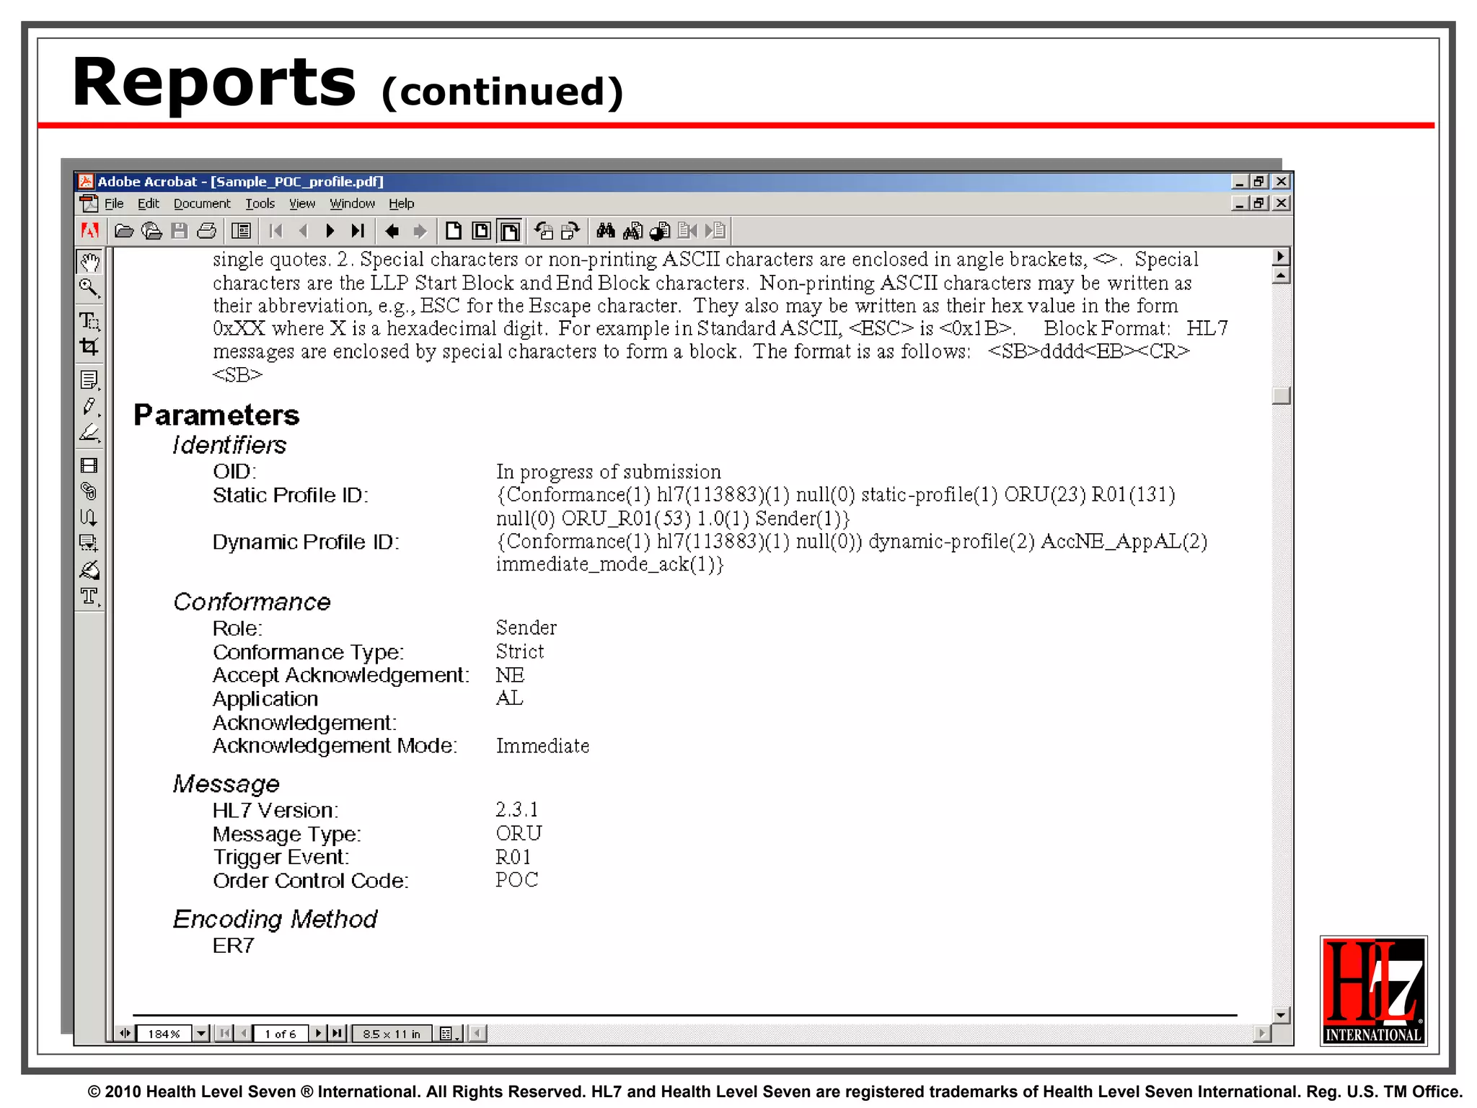Click the Find binoculars icon
Screen dimensions: 1477x1108
point(605,231)
